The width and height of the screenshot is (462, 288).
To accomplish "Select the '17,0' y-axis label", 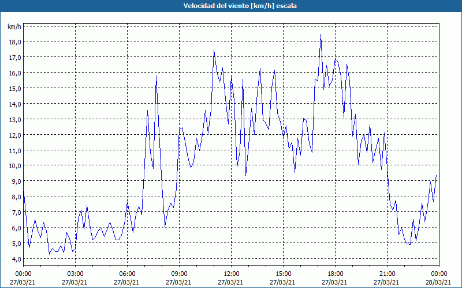I will point(15,58).
